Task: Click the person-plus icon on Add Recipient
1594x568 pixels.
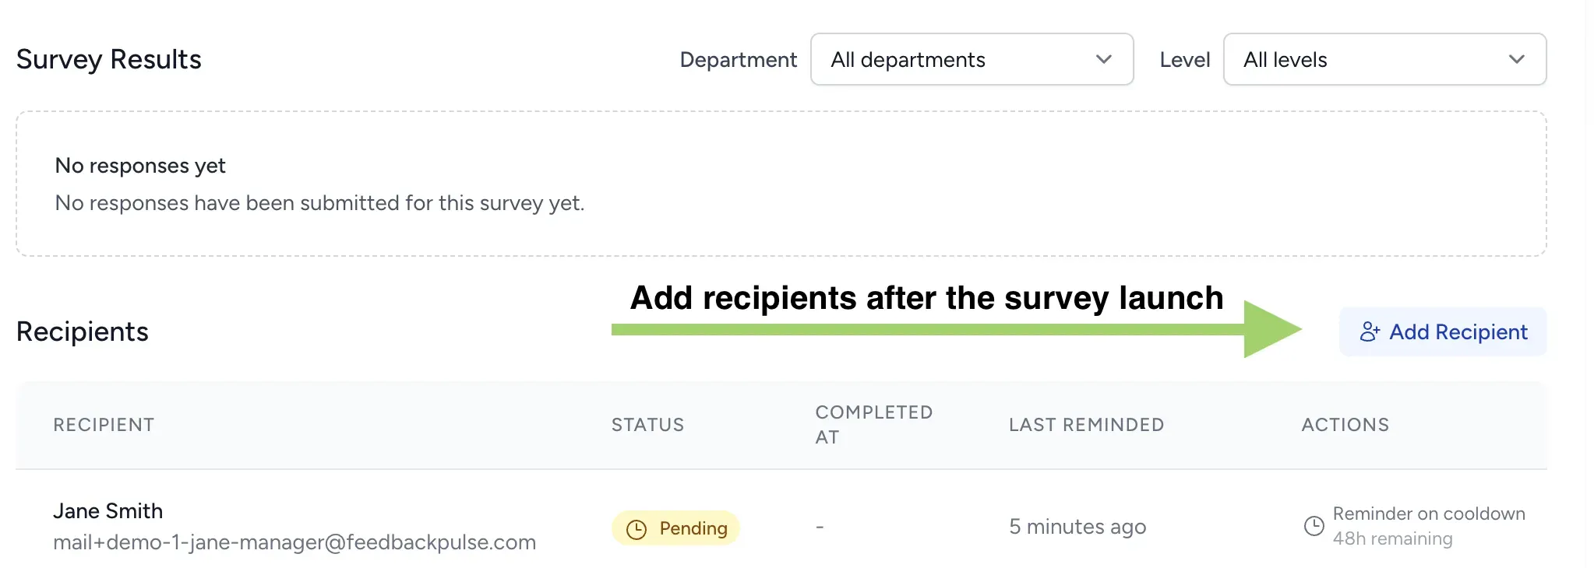Action: (x=1370, y=331)
